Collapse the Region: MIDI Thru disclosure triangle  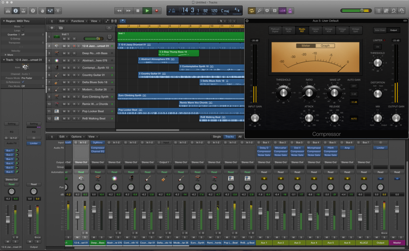[x=4, y=21]
